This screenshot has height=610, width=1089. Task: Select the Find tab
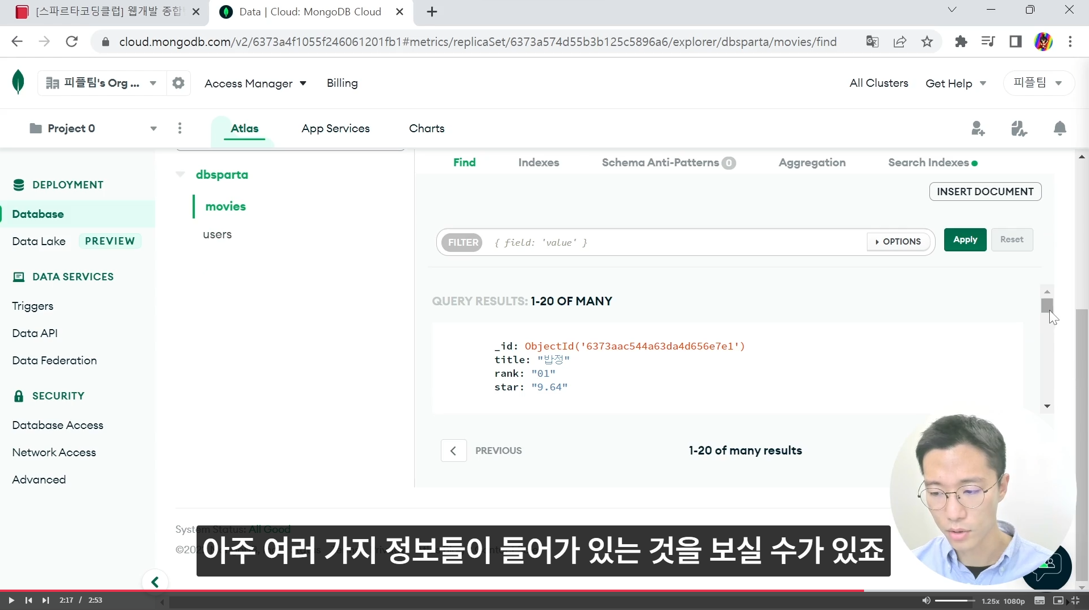(x=464, y=162)
